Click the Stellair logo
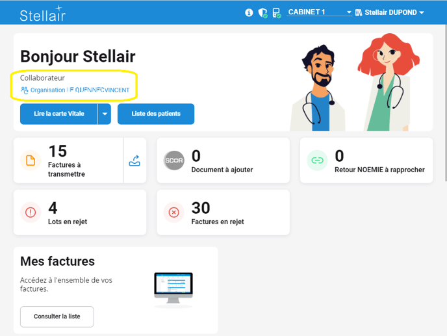The image size is (447, 336). point(42,14)
